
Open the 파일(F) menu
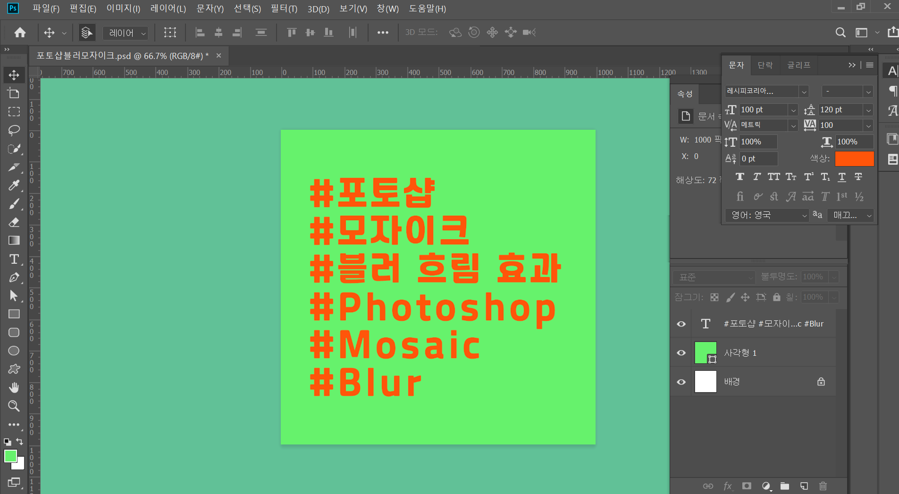(x=46, y=8)
